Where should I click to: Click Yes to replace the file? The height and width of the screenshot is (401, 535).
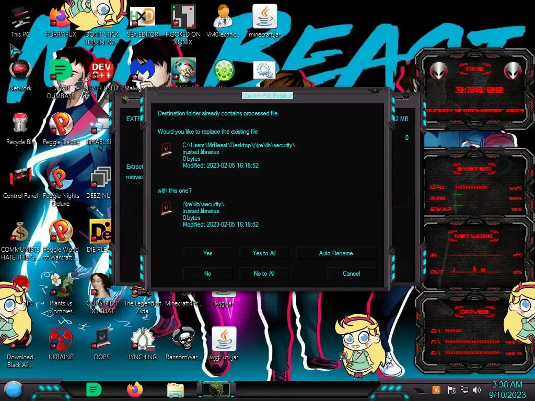click(207, 253)
